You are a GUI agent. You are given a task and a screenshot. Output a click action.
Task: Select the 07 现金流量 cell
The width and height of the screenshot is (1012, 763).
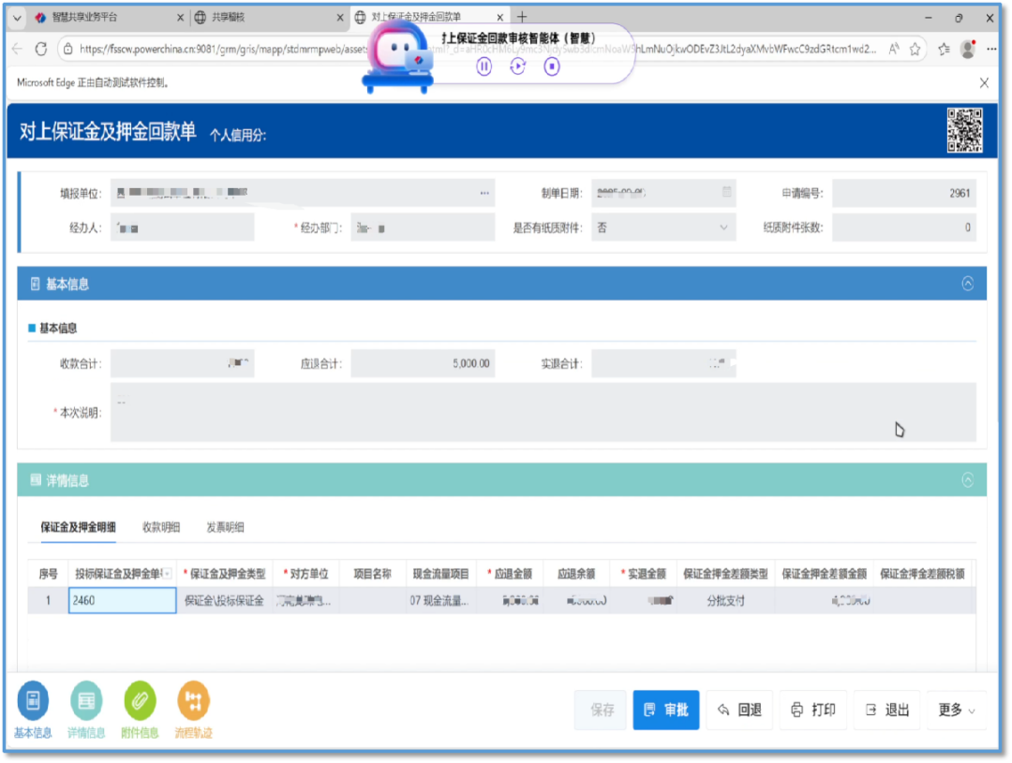point(439,600)
